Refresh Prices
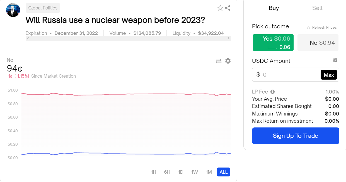 [322, 27]
